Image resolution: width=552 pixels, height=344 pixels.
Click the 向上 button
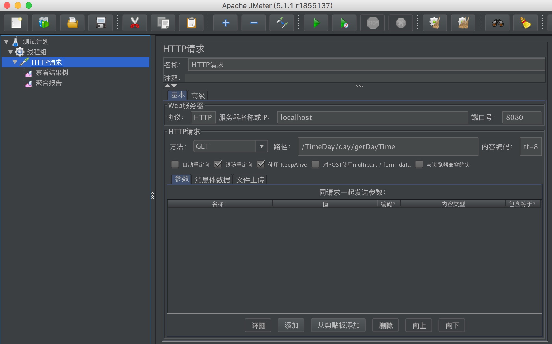pos(419,325)
